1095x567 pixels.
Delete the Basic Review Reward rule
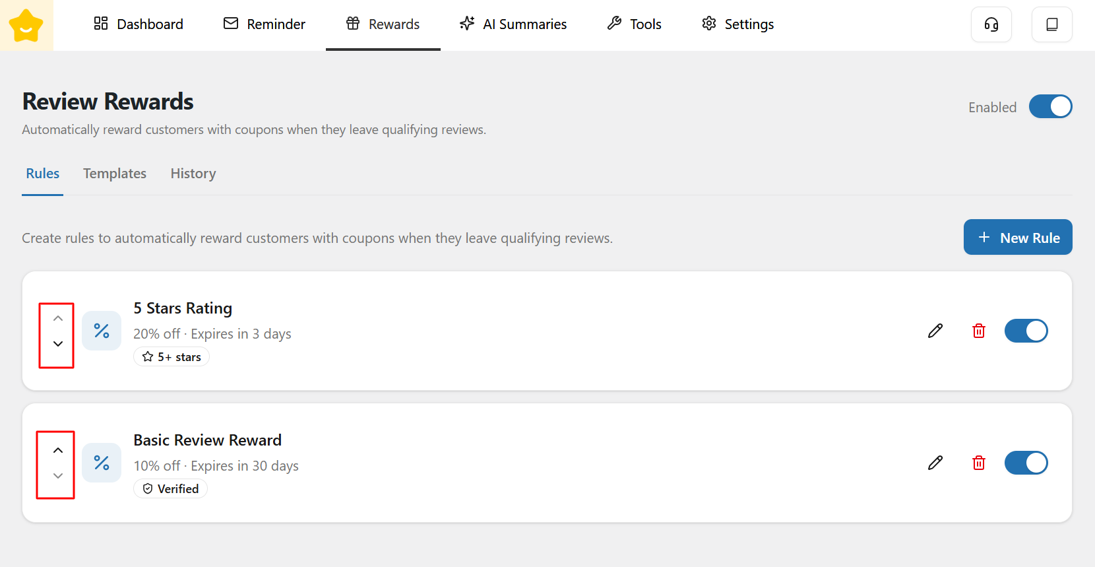[x=979, y=463]
